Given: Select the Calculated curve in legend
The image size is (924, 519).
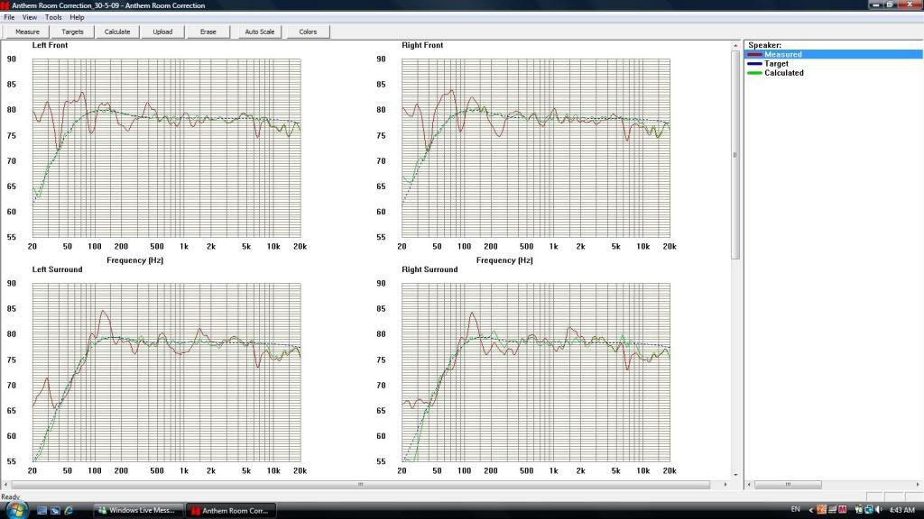Looking at the screenshot, I should point(783,73).
